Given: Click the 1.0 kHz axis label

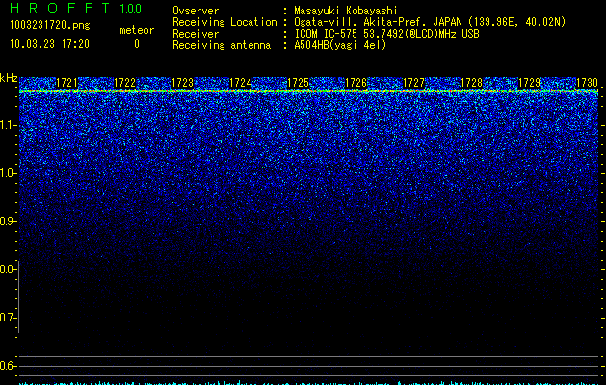Looking at the screenshot, I should [8, 173].
